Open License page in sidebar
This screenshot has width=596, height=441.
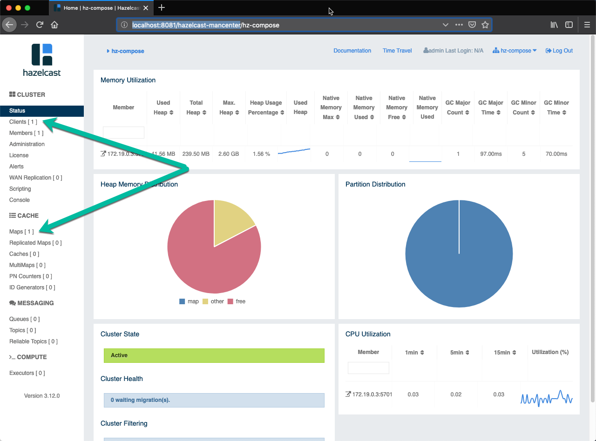[x=19, y=155]
